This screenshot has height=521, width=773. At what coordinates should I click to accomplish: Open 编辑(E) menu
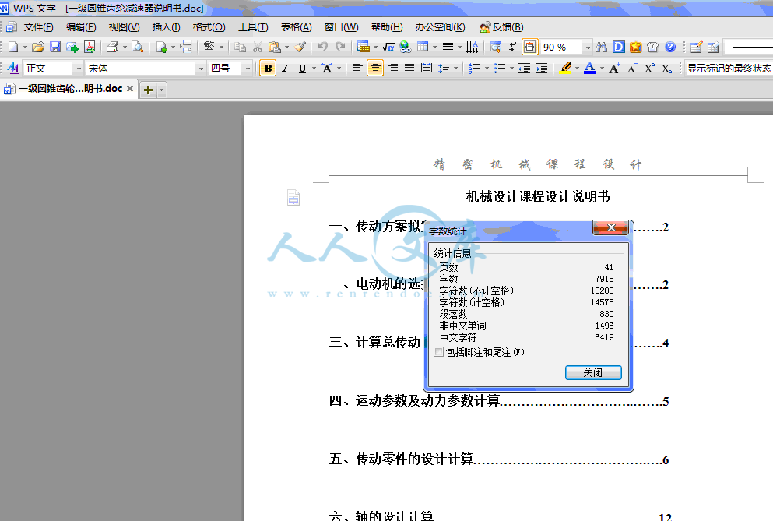pyautogui.click(x=81, y=27)
